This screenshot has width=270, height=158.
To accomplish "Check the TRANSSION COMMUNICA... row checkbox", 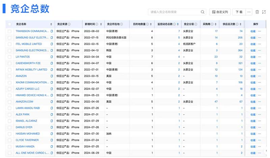I will click(10, 31).
